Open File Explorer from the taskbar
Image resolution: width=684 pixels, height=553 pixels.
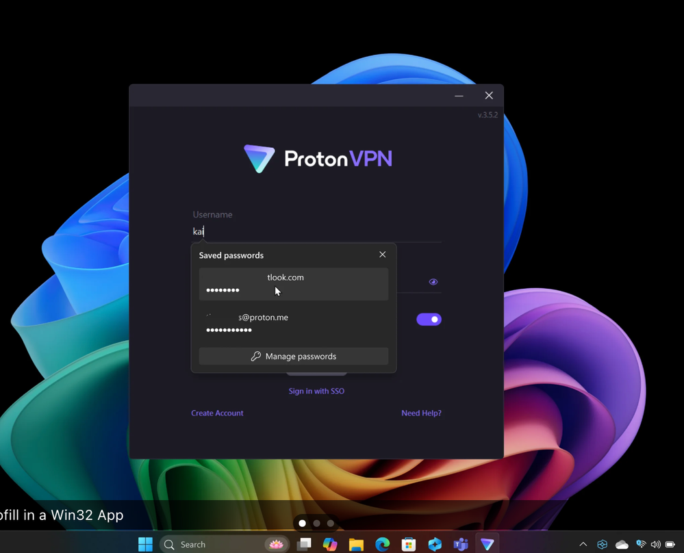357,544
